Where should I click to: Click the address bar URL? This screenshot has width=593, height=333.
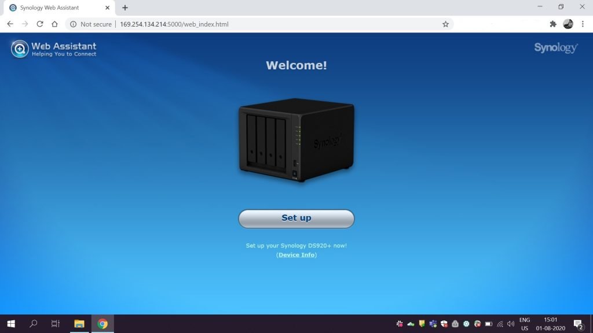(x=174, y=24)
